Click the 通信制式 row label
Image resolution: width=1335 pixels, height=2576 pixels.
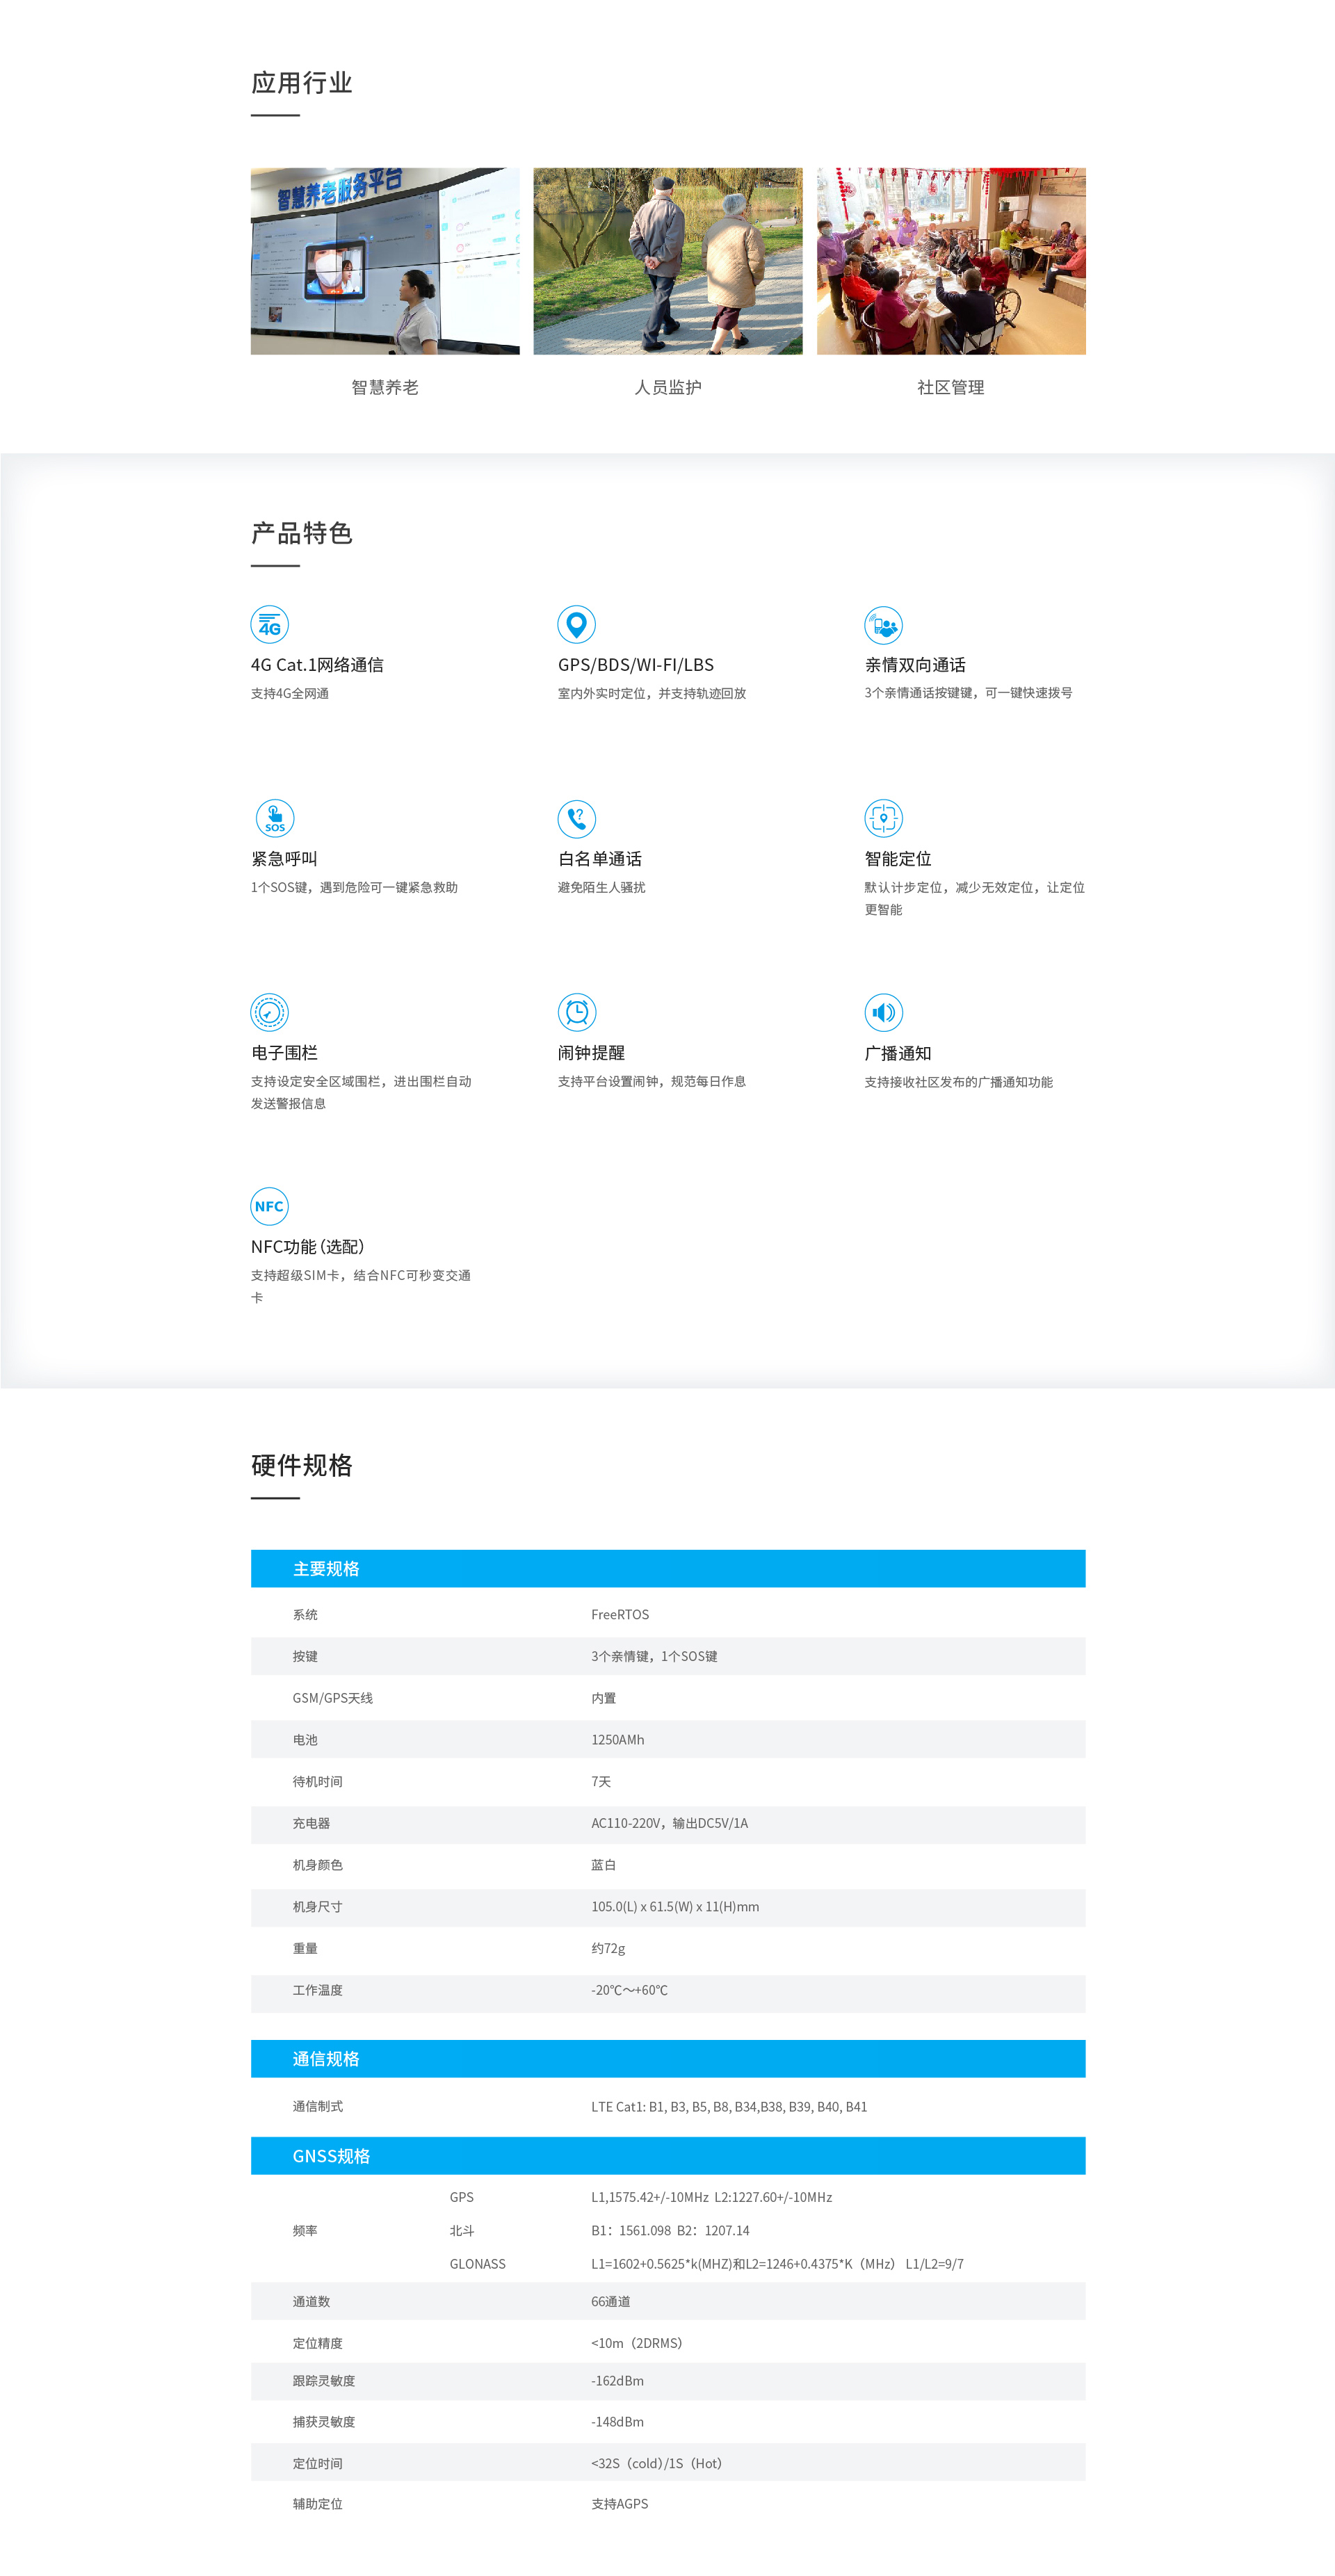tap(318, 2106)
